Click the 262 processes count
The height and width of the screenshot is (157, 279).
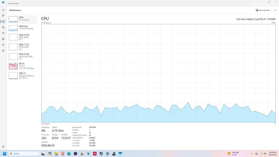(x=44, y=138)
